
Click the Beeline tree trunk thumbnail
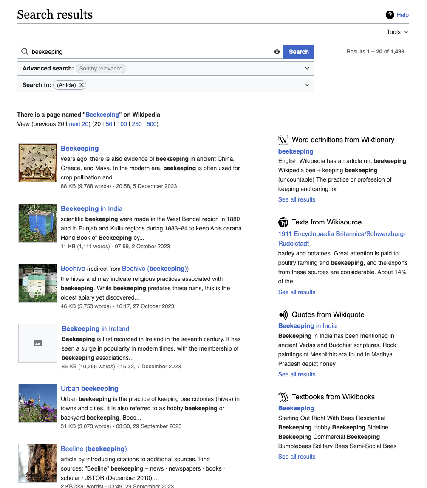pyautogui.click(x=38, y=463)
